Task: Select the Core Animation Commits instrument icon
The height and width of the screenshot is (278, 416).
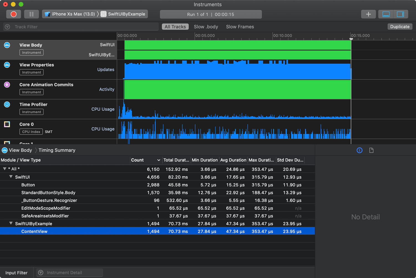Action: coord(7,84)
